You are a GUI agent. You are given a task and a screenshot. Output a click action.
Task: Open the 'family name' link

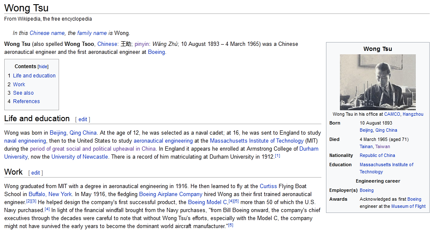tap(92, 33)
